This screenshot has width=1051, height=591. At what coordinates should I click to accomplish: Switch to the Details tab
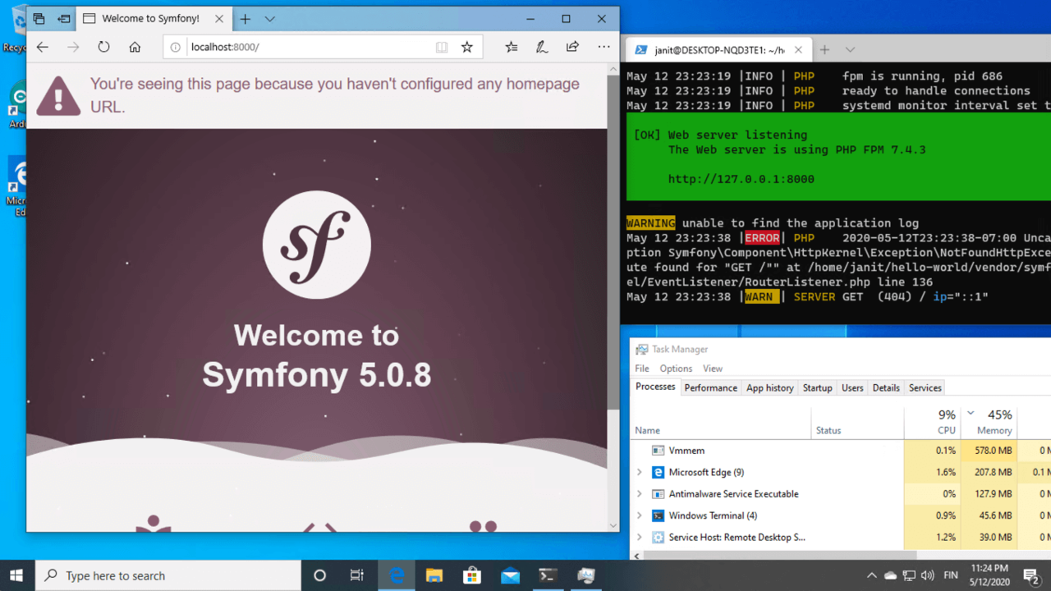tap(886, 387)
